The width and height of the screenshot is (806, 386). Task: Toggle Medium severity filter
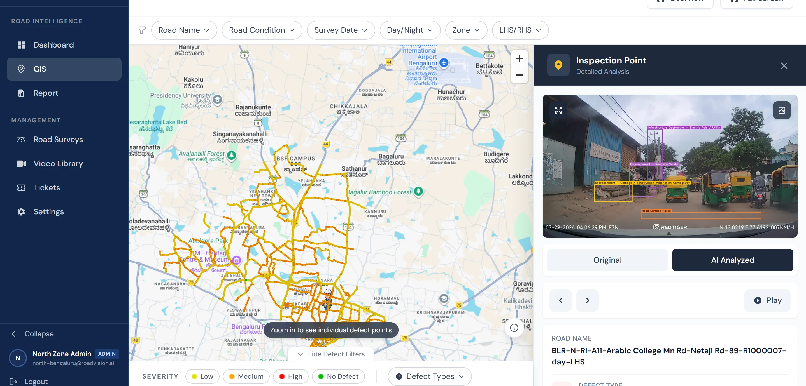coord(246,376)
